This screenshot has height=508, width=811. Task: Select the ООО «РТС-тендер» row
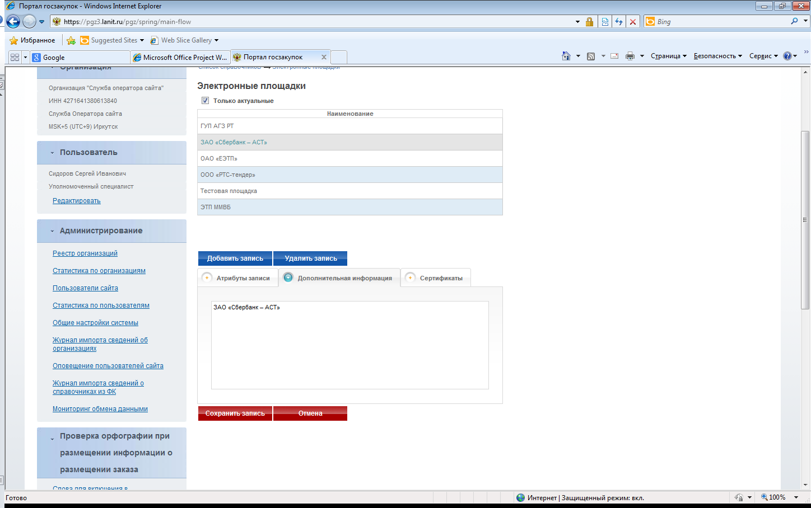click(x=350, y=175)
